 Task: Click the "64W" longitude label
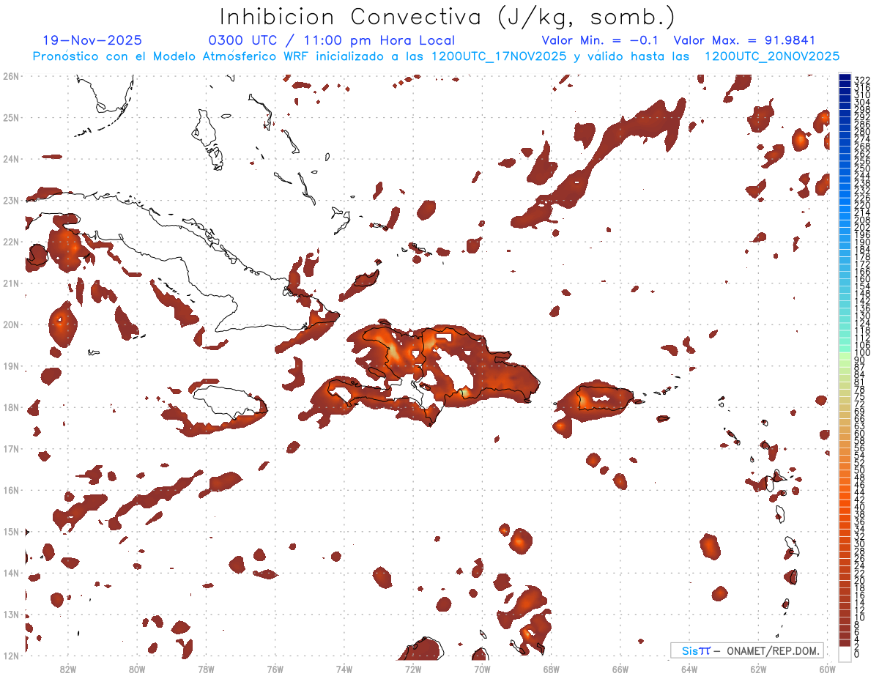pos(689,668)
